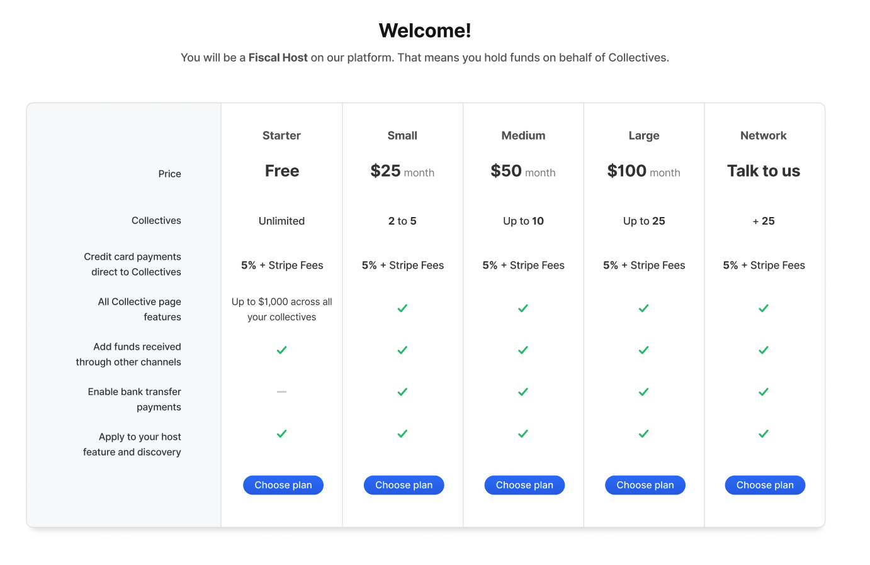870x565 pixels.
Task: Click Starter's host discovery checkmark
Action: (x=282, y=434)
